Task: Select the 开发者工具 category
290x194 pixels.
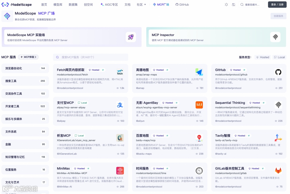Action: click(25, 106)
